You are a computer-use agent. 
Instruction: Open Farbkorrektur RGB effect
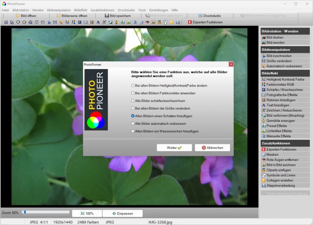[280, 85]
